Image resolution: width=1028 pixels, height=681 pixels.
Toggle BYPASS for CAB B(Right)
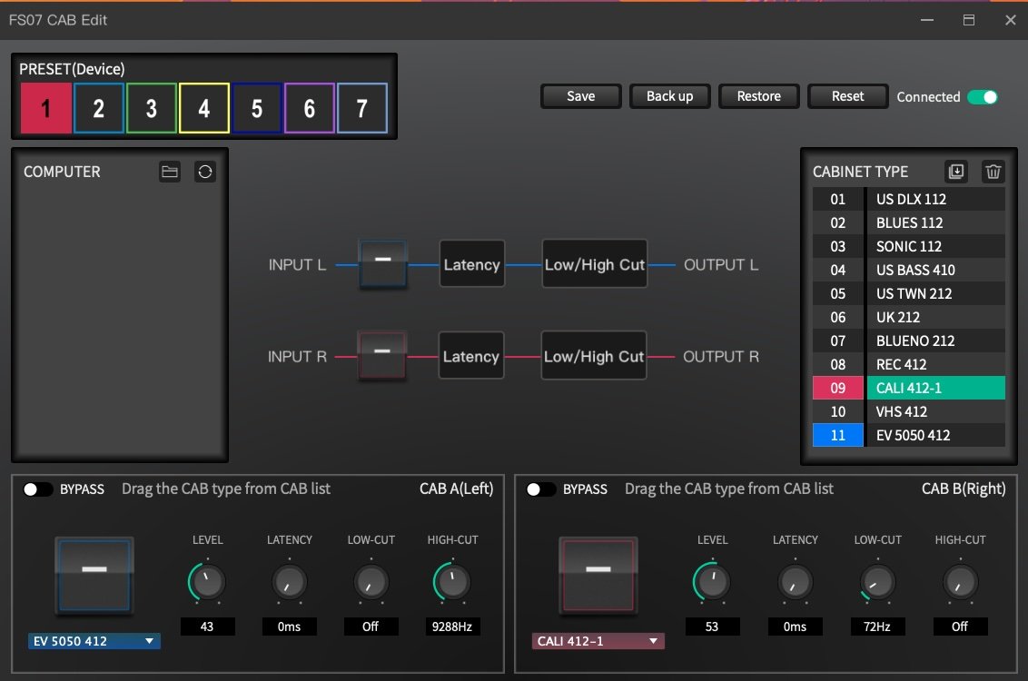(541, 489)
